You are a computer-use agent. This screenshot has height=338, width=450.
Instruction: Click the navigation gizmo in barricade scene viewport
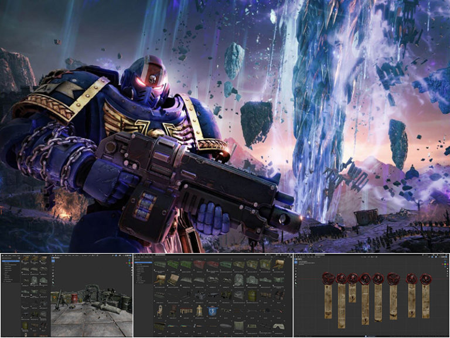coord(128,262)
